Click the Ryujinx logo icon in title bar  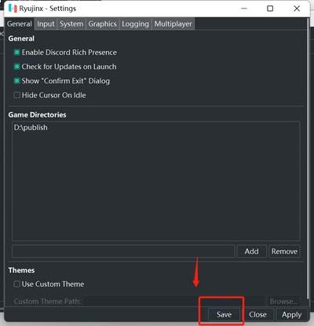coord(13,9)
